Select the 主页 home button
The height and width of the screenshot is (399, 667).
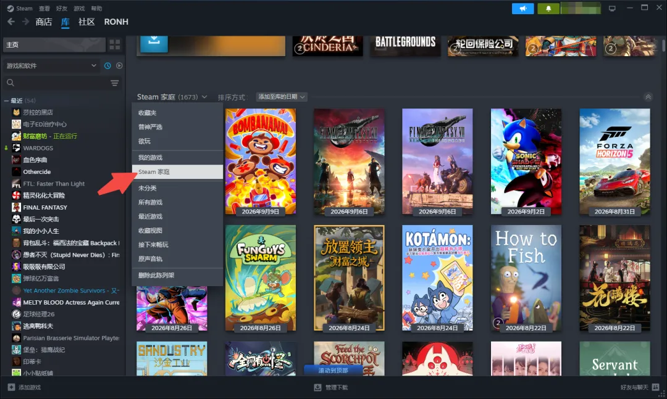pyautogui.click(x=54, y=44)
